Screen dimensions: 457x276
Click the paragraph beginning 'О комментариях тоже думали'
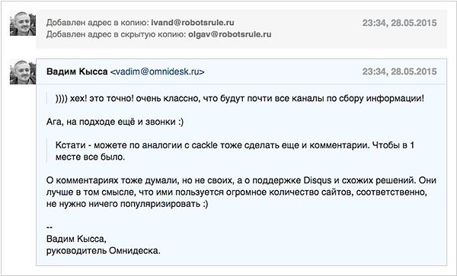coord(241,192)
